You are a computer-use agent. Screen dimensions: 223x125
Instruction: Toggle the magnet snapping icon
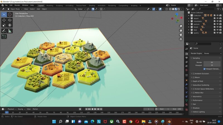point(93,9)
